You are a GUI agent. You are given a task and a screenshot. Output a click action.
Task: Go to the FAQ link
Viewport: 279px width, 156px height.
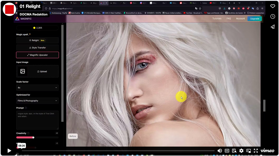229,19
